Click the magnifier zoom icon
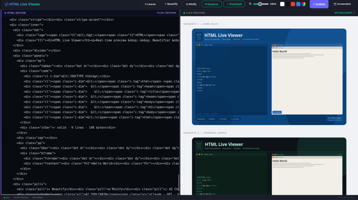This screenshot has height=200, width=358. 250,4
